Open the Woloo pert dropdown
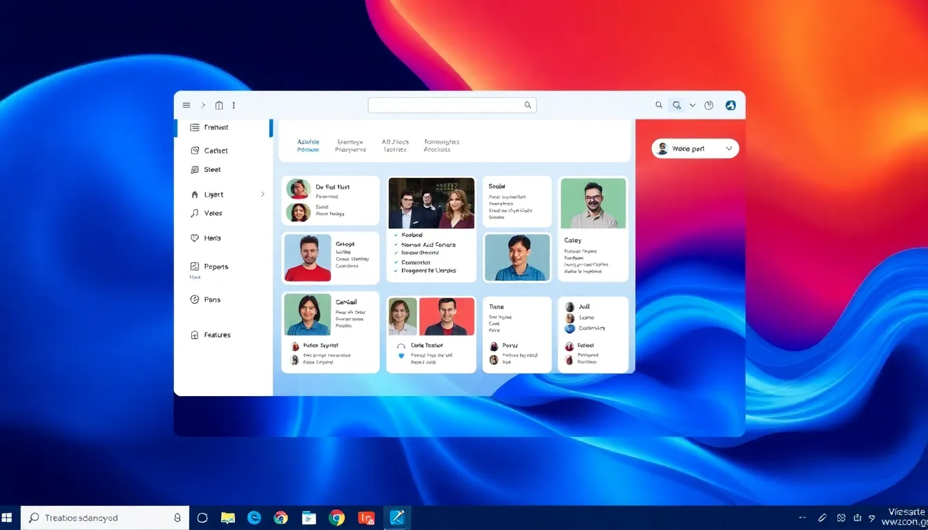 [695, 148]
